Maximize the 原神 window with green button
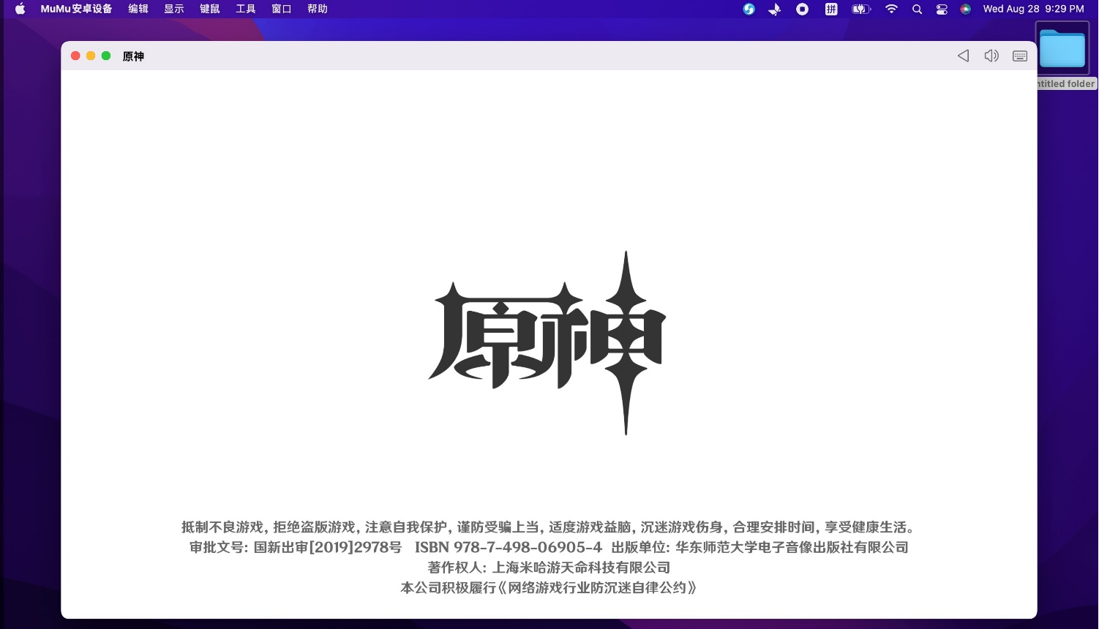1099x629 pixels. click(x=106, y=56)
